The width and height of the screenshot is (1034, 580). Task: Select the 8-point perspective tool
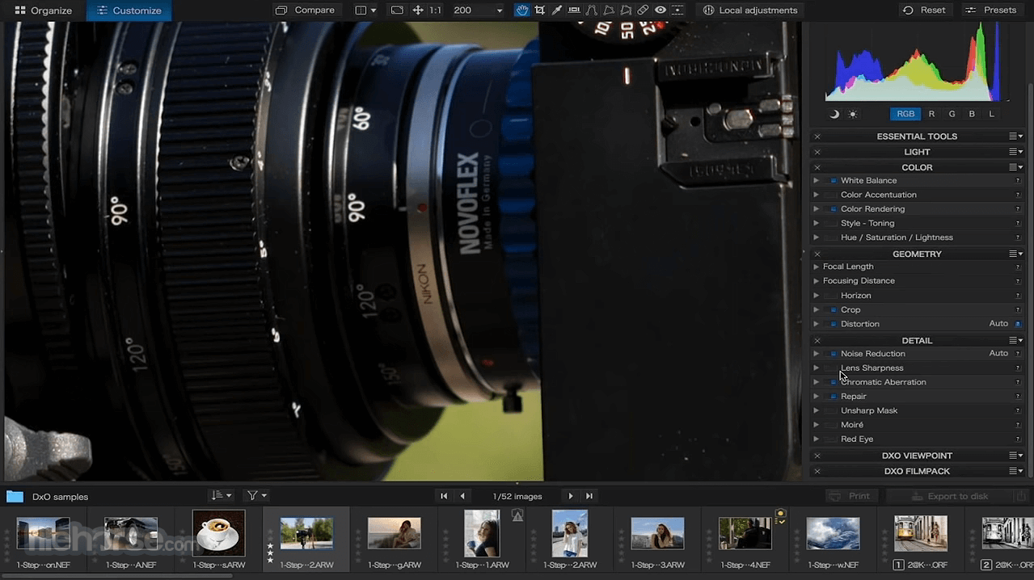tap(626, 11)
